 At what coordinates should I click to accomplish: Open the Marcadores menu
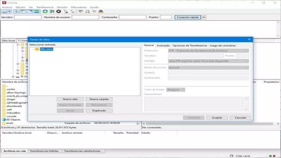point(79,7)
